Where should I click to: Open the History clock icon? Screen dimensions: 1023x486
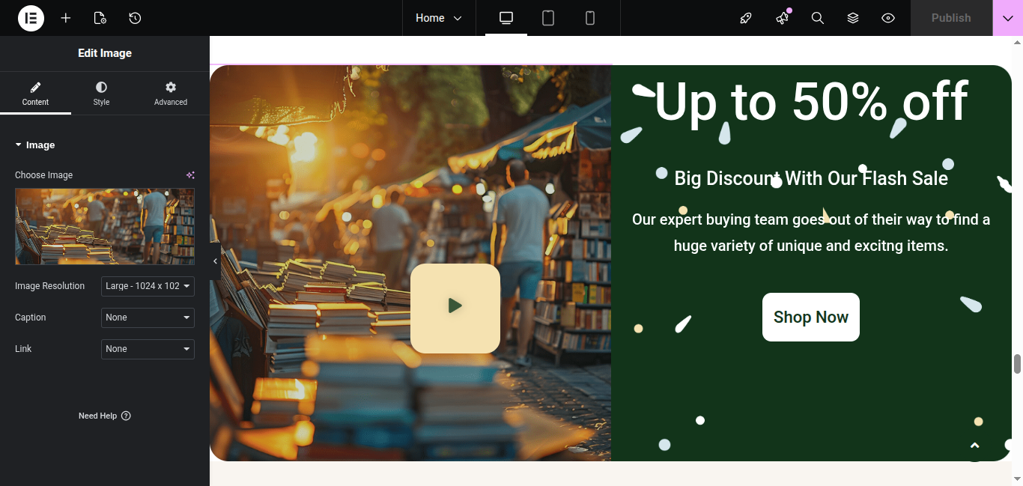pyautogui.click(x=135, y=18)
